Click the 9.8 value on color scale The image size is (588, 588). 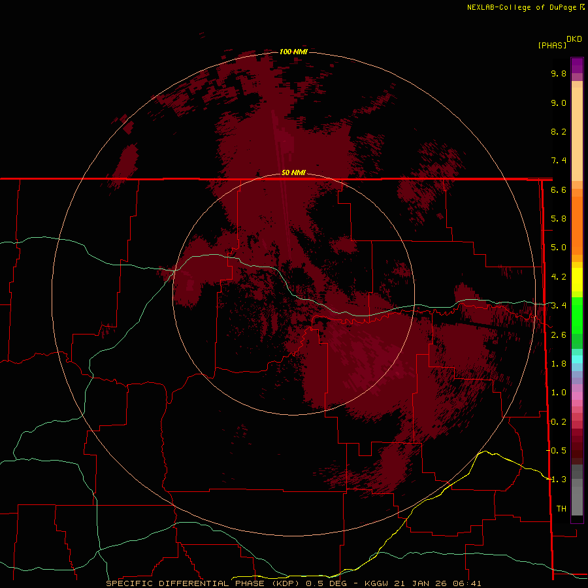[559, 73]
